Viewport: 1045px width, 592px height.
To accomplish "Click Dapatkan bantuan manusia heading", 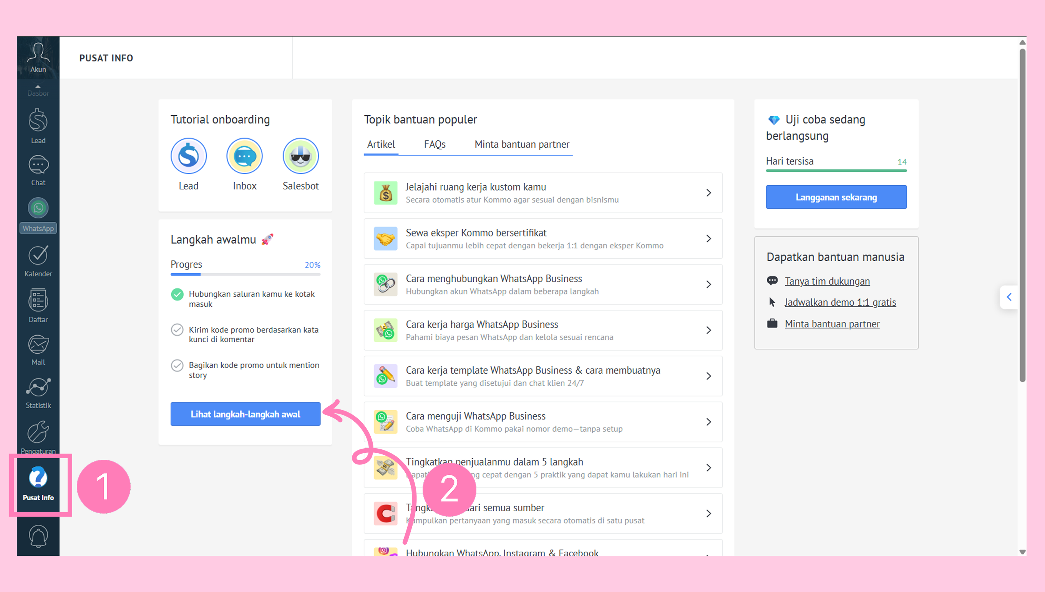I will coord(835,257).
